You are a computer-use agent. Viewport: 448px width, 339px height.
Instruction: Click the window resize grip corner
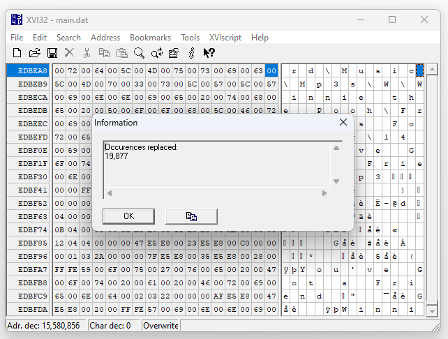[x=436, y=327]
